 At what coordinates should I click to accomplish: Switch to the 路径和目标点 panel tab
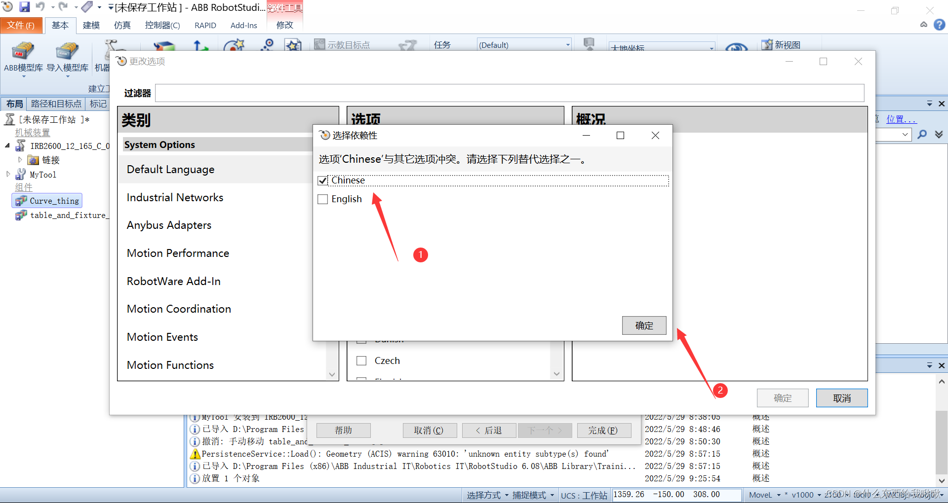[56, 104]
